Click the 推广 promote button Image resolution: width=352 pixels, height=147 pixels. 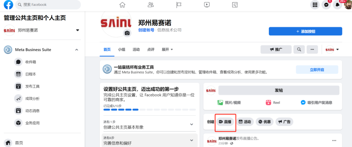pyautogui.click(x=276, y=49)
